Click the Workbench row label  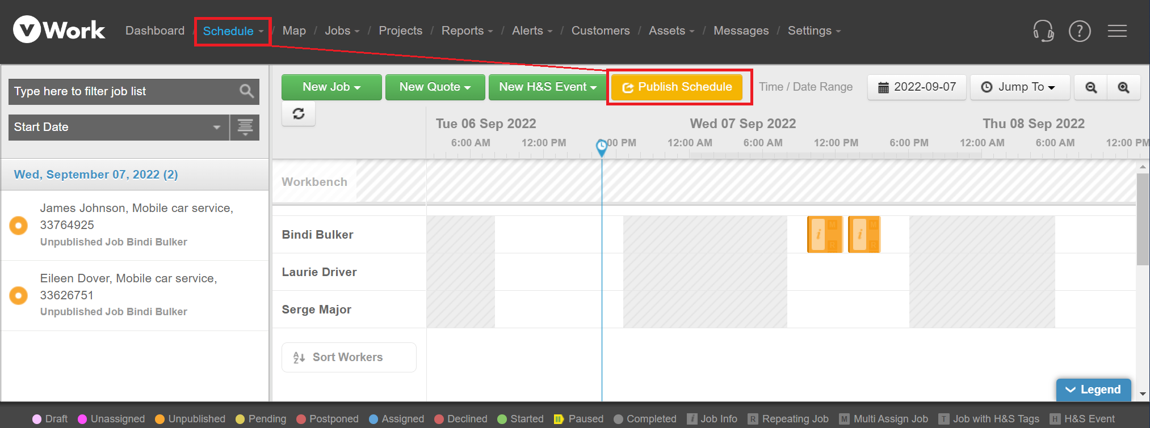point(314,182)
